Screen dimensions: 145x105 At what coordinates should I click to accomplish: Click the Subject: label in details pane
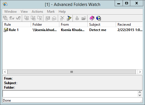pyautogui.click(x=10, y=83)
